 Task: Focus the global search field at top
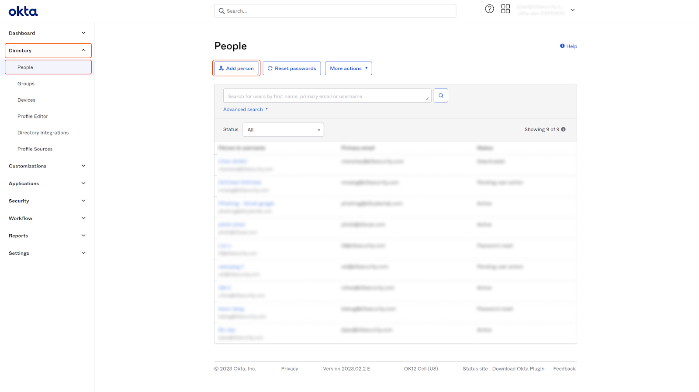(x=335, y=11)
